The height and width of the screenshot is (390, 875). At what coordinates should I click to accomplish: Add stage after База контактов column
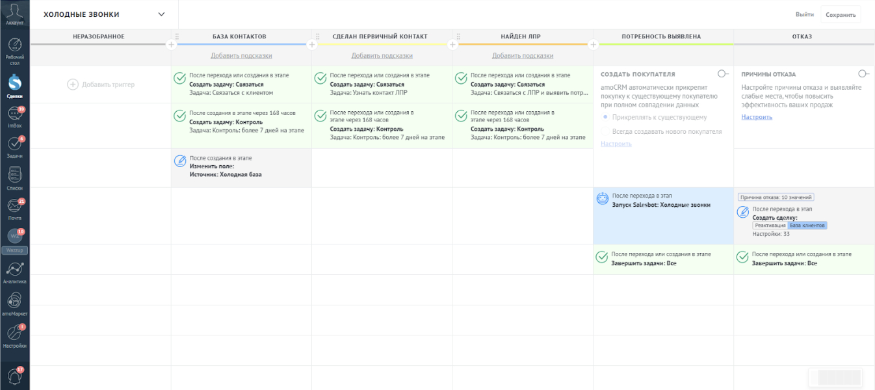[311, 45]
